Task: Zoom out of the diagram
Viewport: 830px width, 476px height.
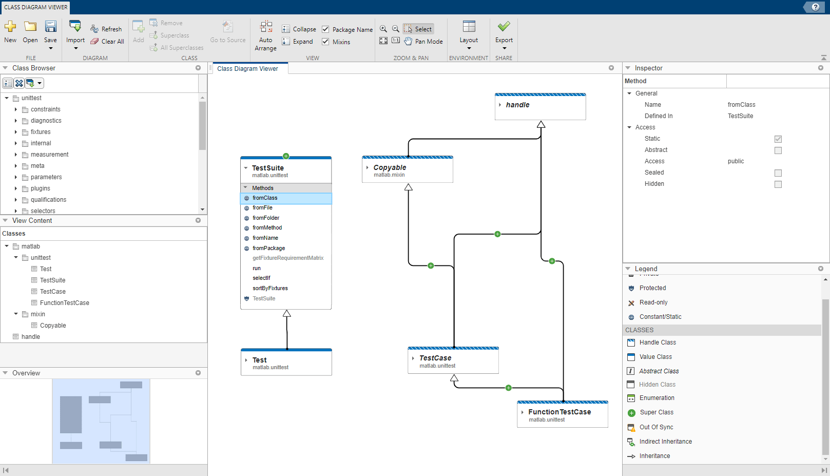Action: (x=396, y=29)
